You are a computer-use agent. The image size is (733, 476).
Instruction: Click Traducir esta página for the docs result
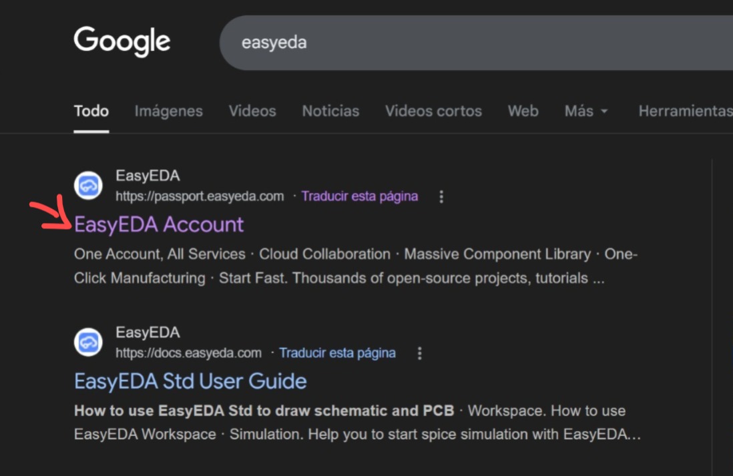pos(338,353)
